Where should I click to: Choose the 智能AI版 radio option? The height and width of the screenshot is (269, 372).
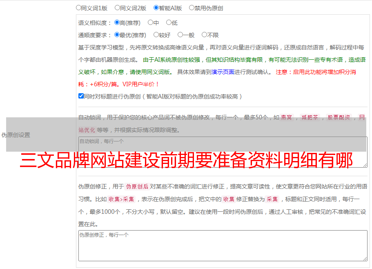[x=156, y=8]
